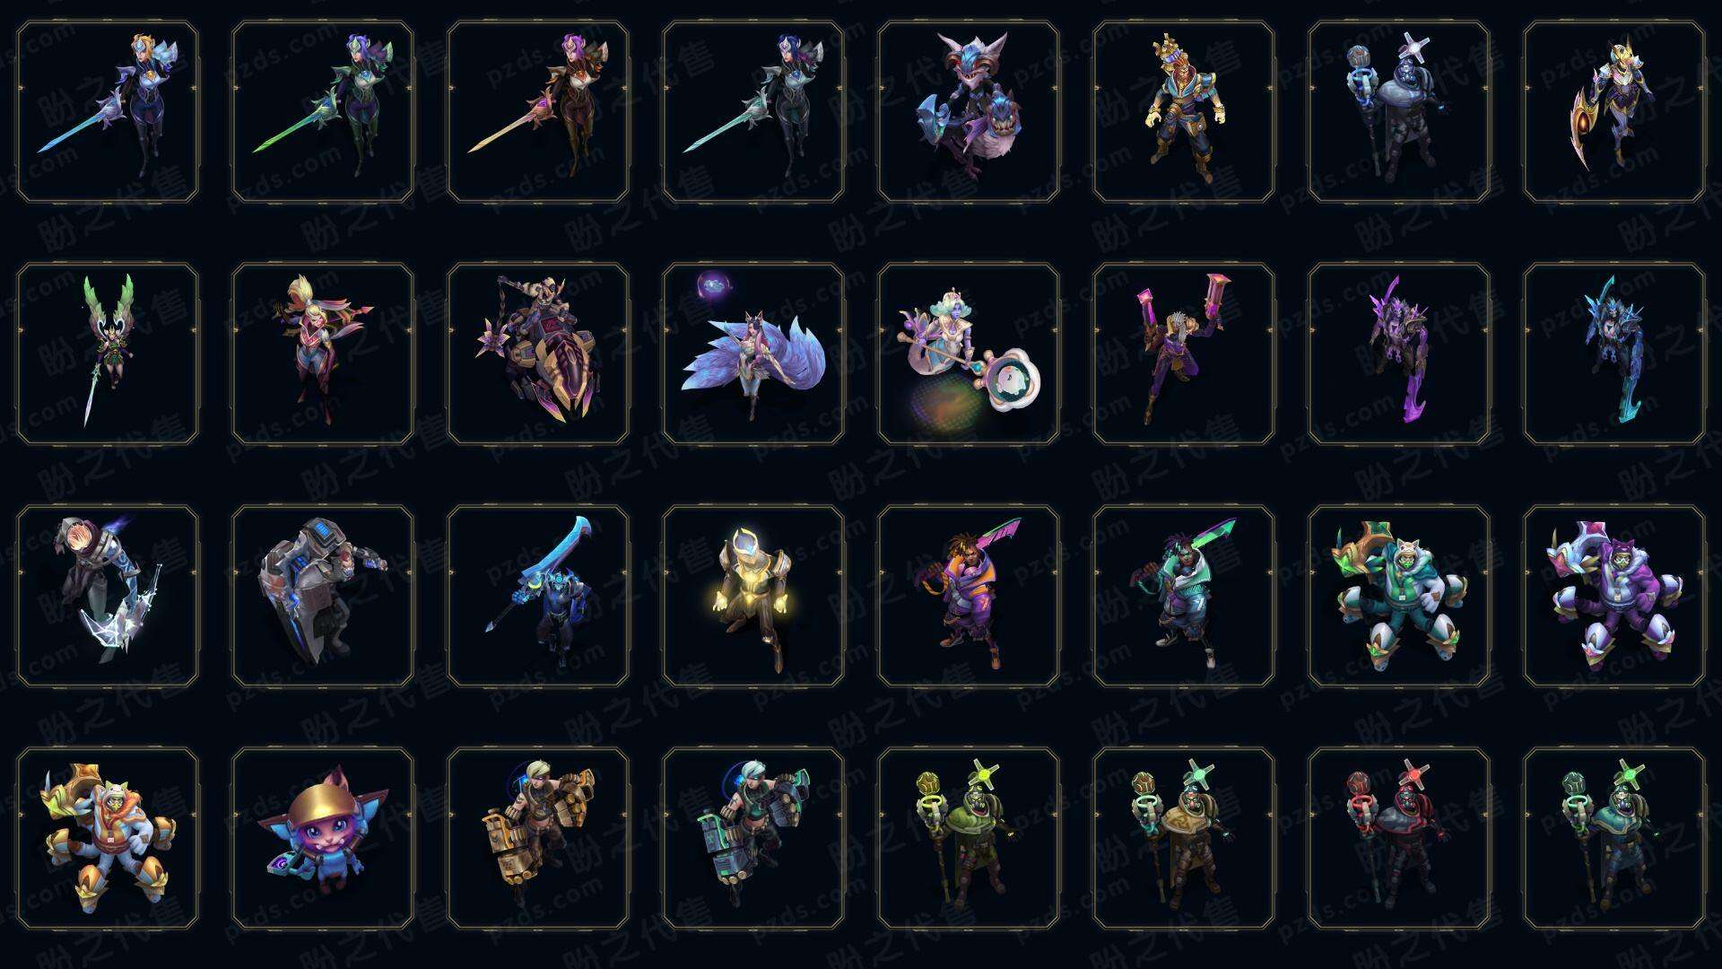Image resolution: width=1722 pixels, height=969 pixels.
Task: Select the teal jersey swordsman skin
Action: pyautogui.click(x=1184, y=596)
